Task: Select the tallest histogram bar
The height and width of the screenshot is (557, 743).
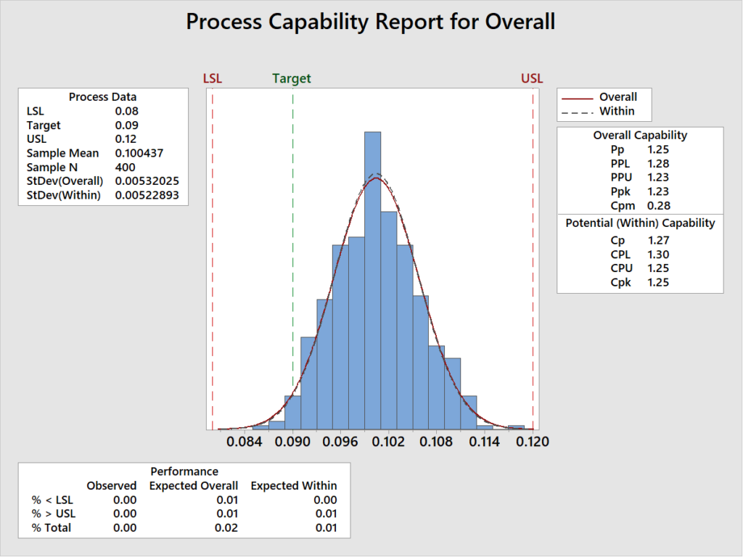Action: [x=372, y=280]
